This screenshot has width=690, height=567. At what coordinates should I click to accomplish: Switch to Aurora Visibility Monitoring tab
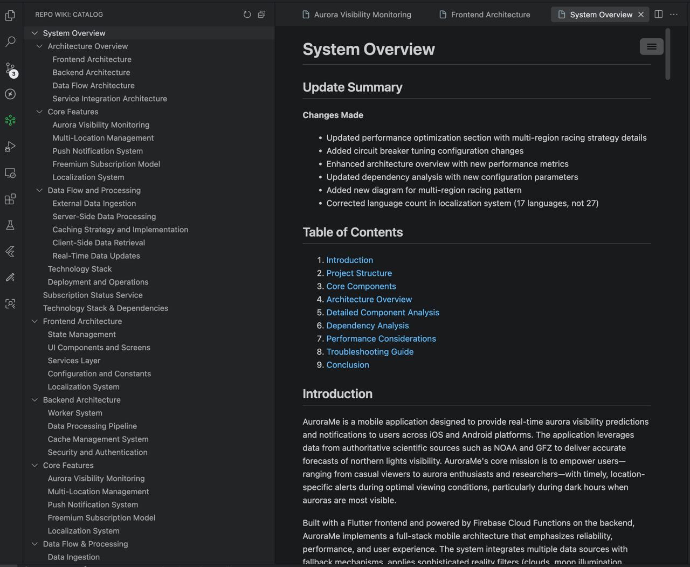(357, 15)
